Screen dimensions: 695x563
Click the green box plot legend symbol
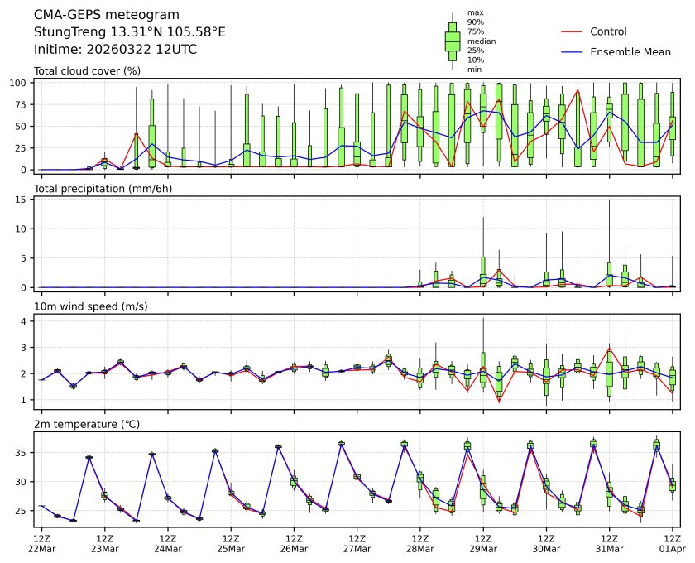tap(452, 41)
